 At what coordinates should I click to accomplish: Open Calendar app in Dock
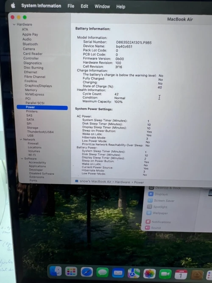(x=181, y=275)
